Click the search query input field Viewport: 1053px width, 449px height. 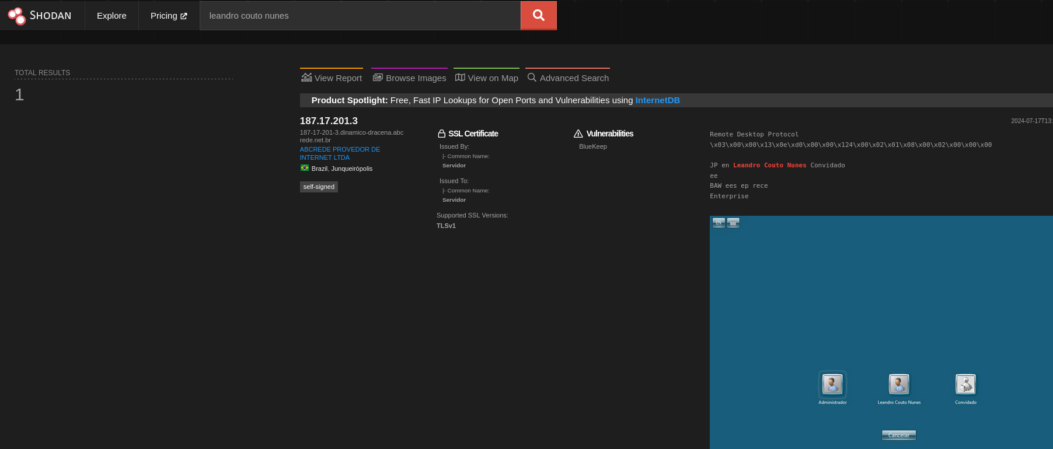click(360, 16)
